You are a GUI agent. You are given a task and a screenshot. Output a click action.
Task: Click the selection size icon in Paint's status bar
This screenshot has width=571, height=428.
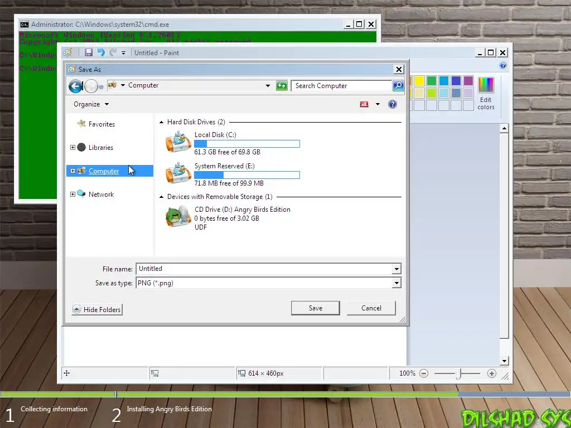pyautogui.click(x=155, y=373)
